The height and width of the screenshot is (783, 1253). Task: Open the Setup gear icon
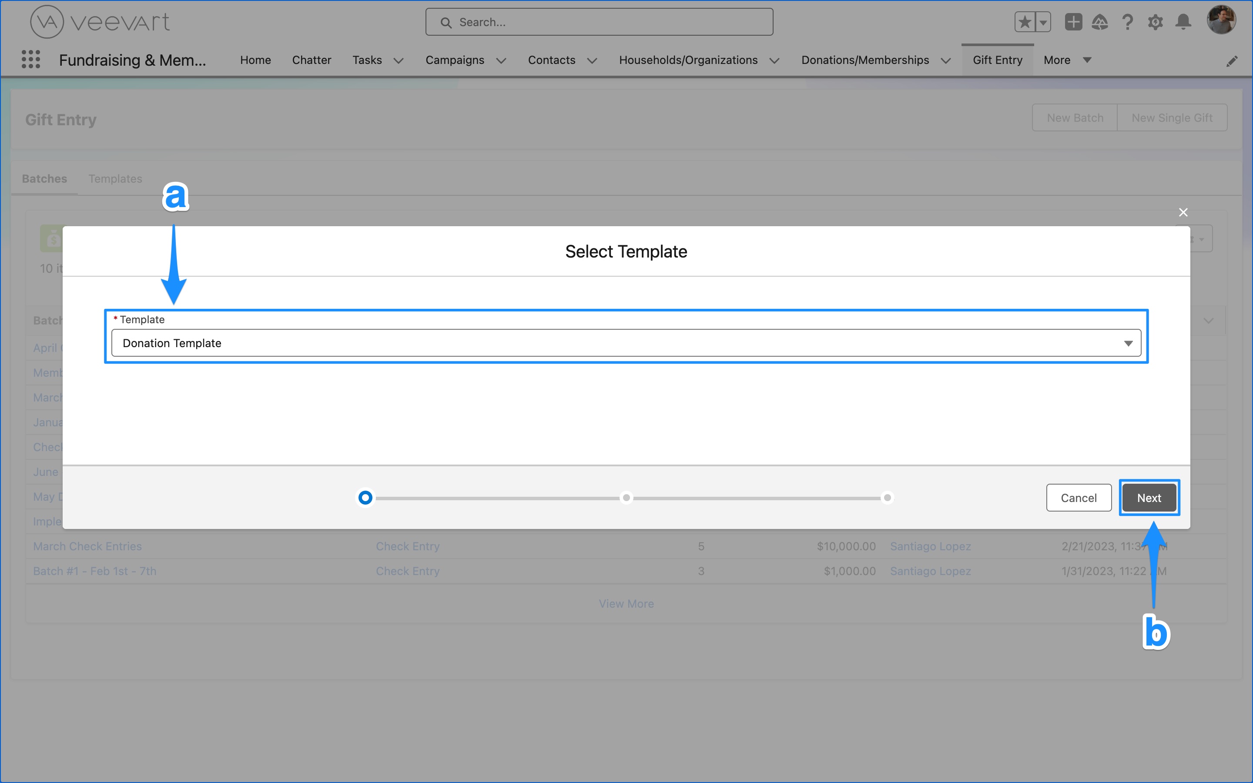pos(1155,22)
